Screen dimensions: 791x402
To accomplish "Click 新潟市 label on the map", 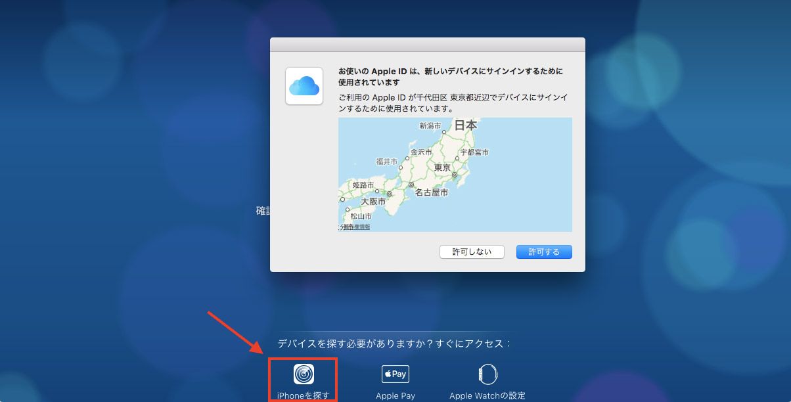I will point(430,125).
